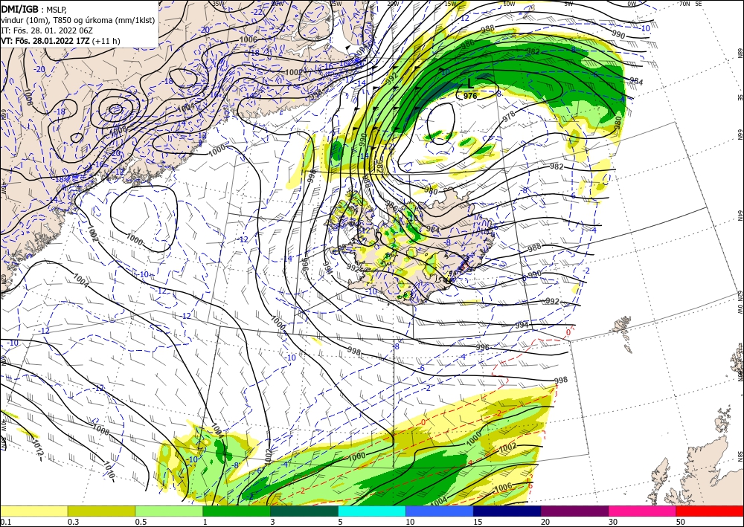This screenshot has width=744, height=527.
Task: Click the 5W longitude label on top edge
Action: pyautogui.click(x=568, y=4)
